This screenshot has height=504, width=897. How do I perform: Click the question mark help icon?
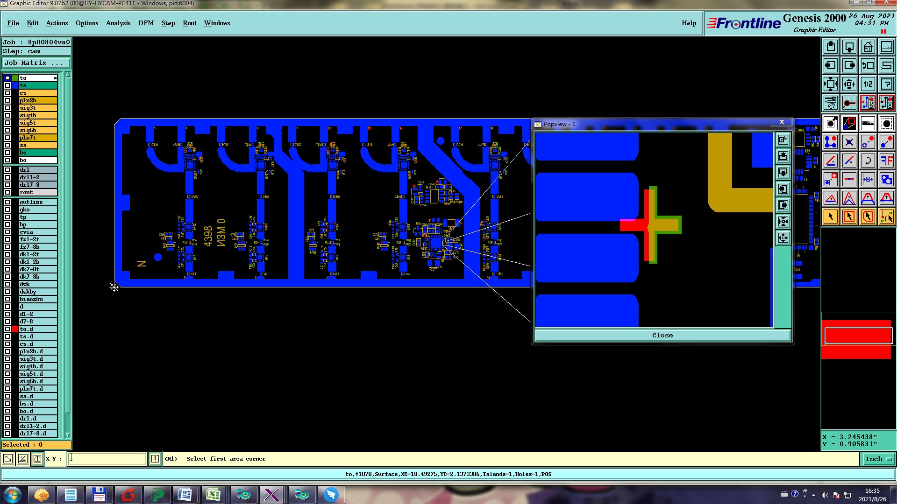click(x=886, y=84)
